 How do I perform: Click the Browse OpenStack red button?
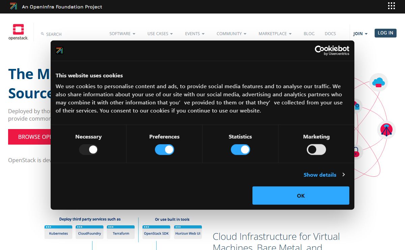pos(29,137)
